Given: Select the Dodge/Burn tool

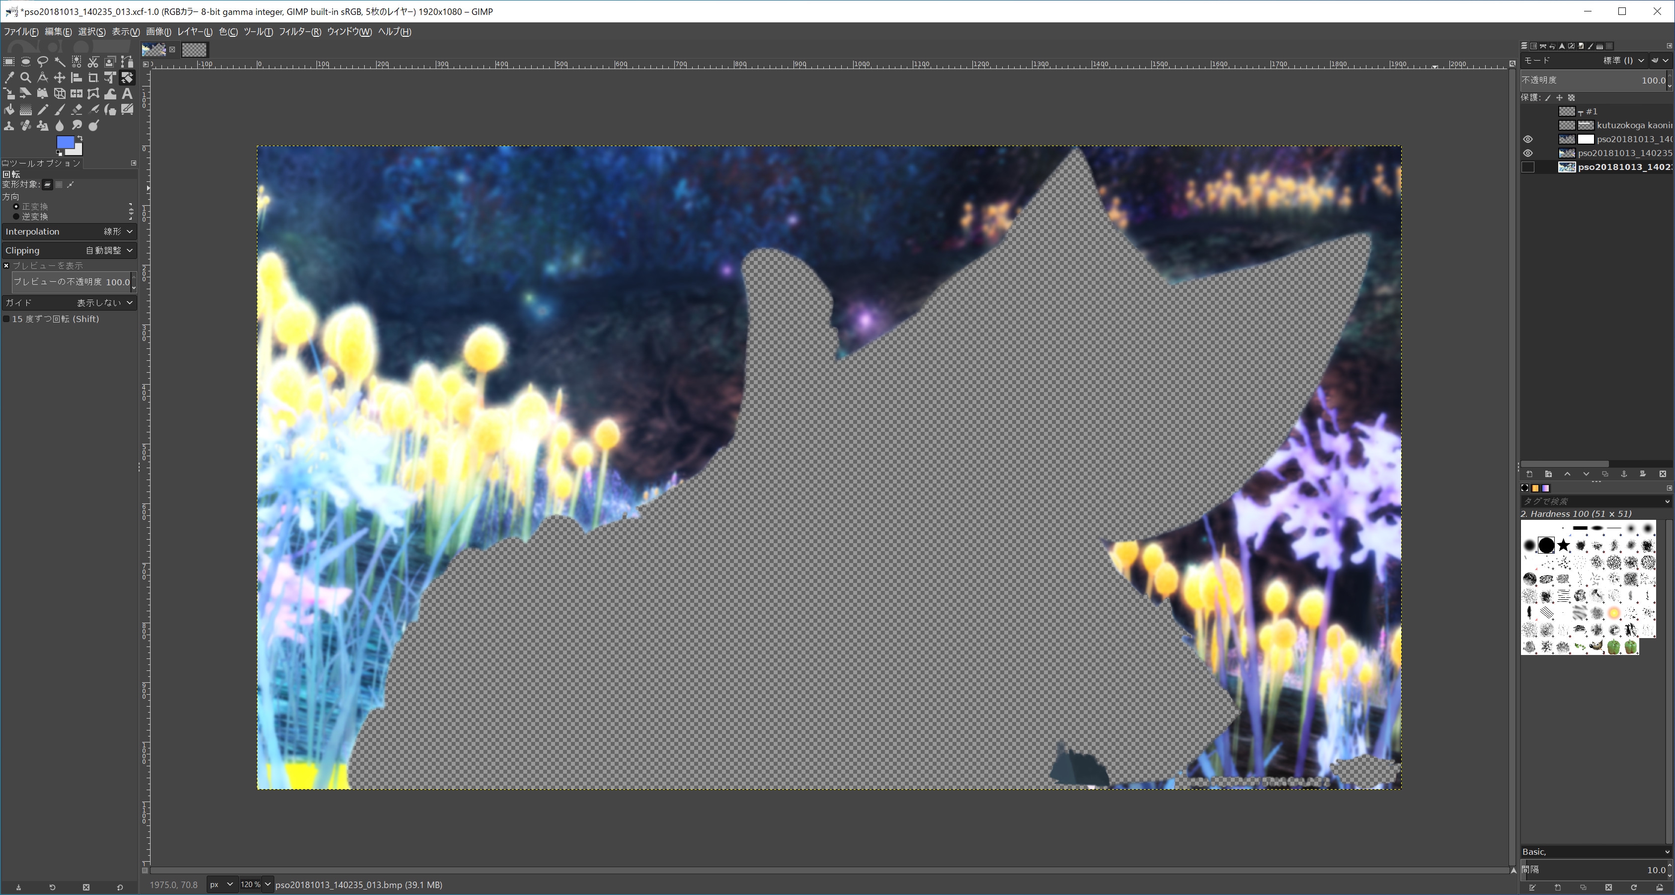Looking at the screenshot, I should [x=93, y=126].
